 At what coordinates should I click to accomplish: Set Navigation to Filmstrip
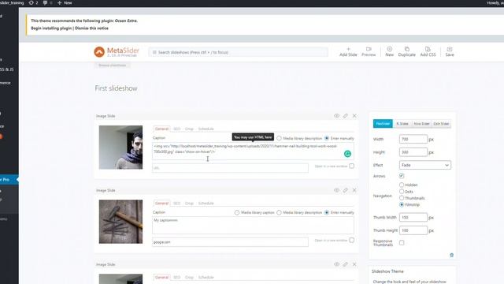pos(402,204)
